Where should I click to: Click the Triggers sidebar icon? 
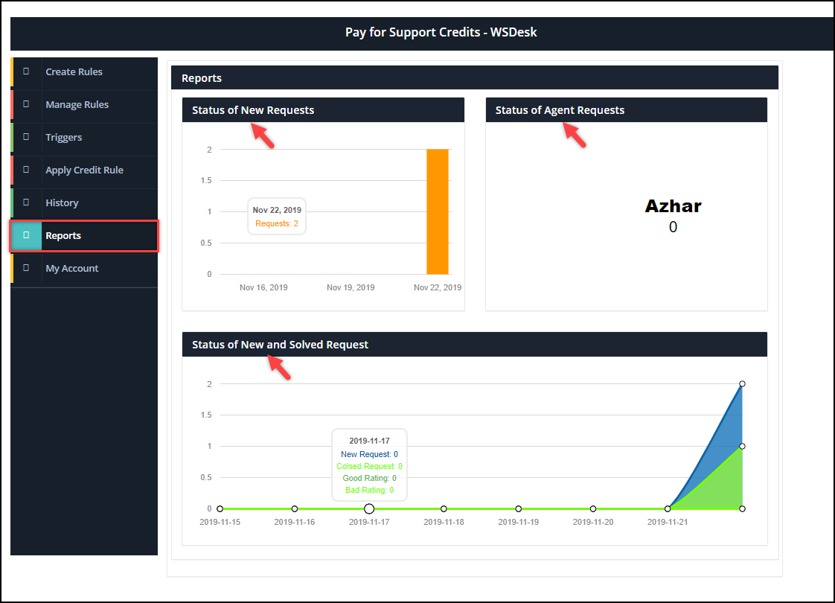click(26, 137)
